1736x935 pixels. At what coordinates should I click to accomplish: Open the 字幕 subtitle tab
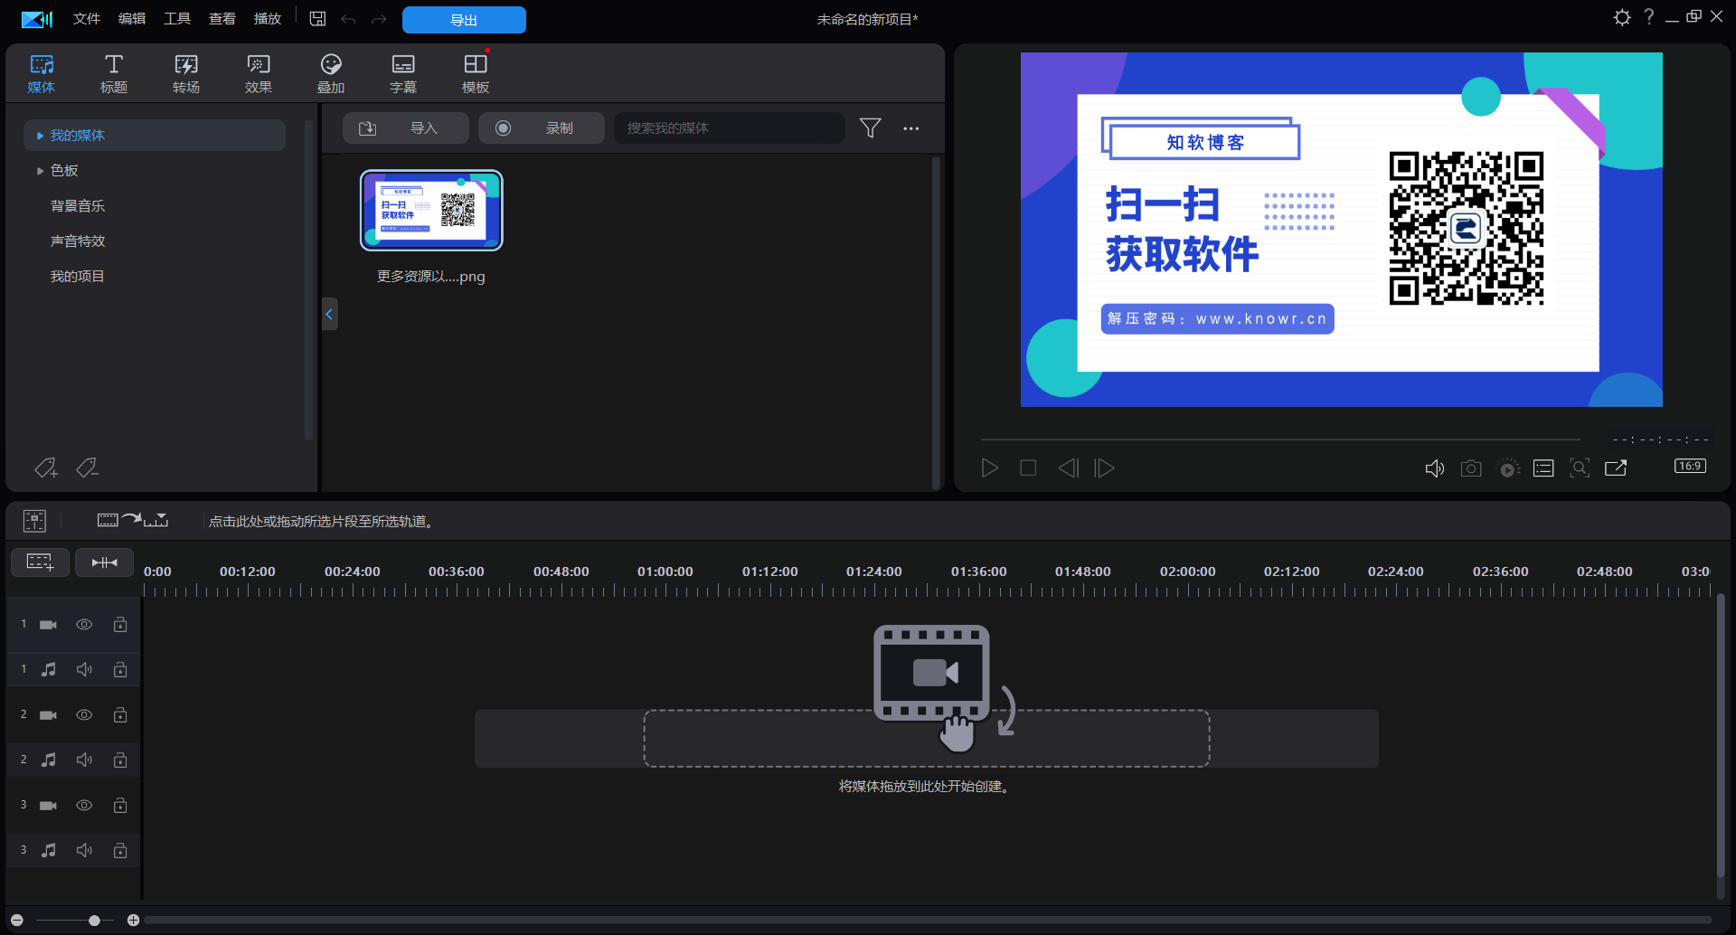point(403,74)
